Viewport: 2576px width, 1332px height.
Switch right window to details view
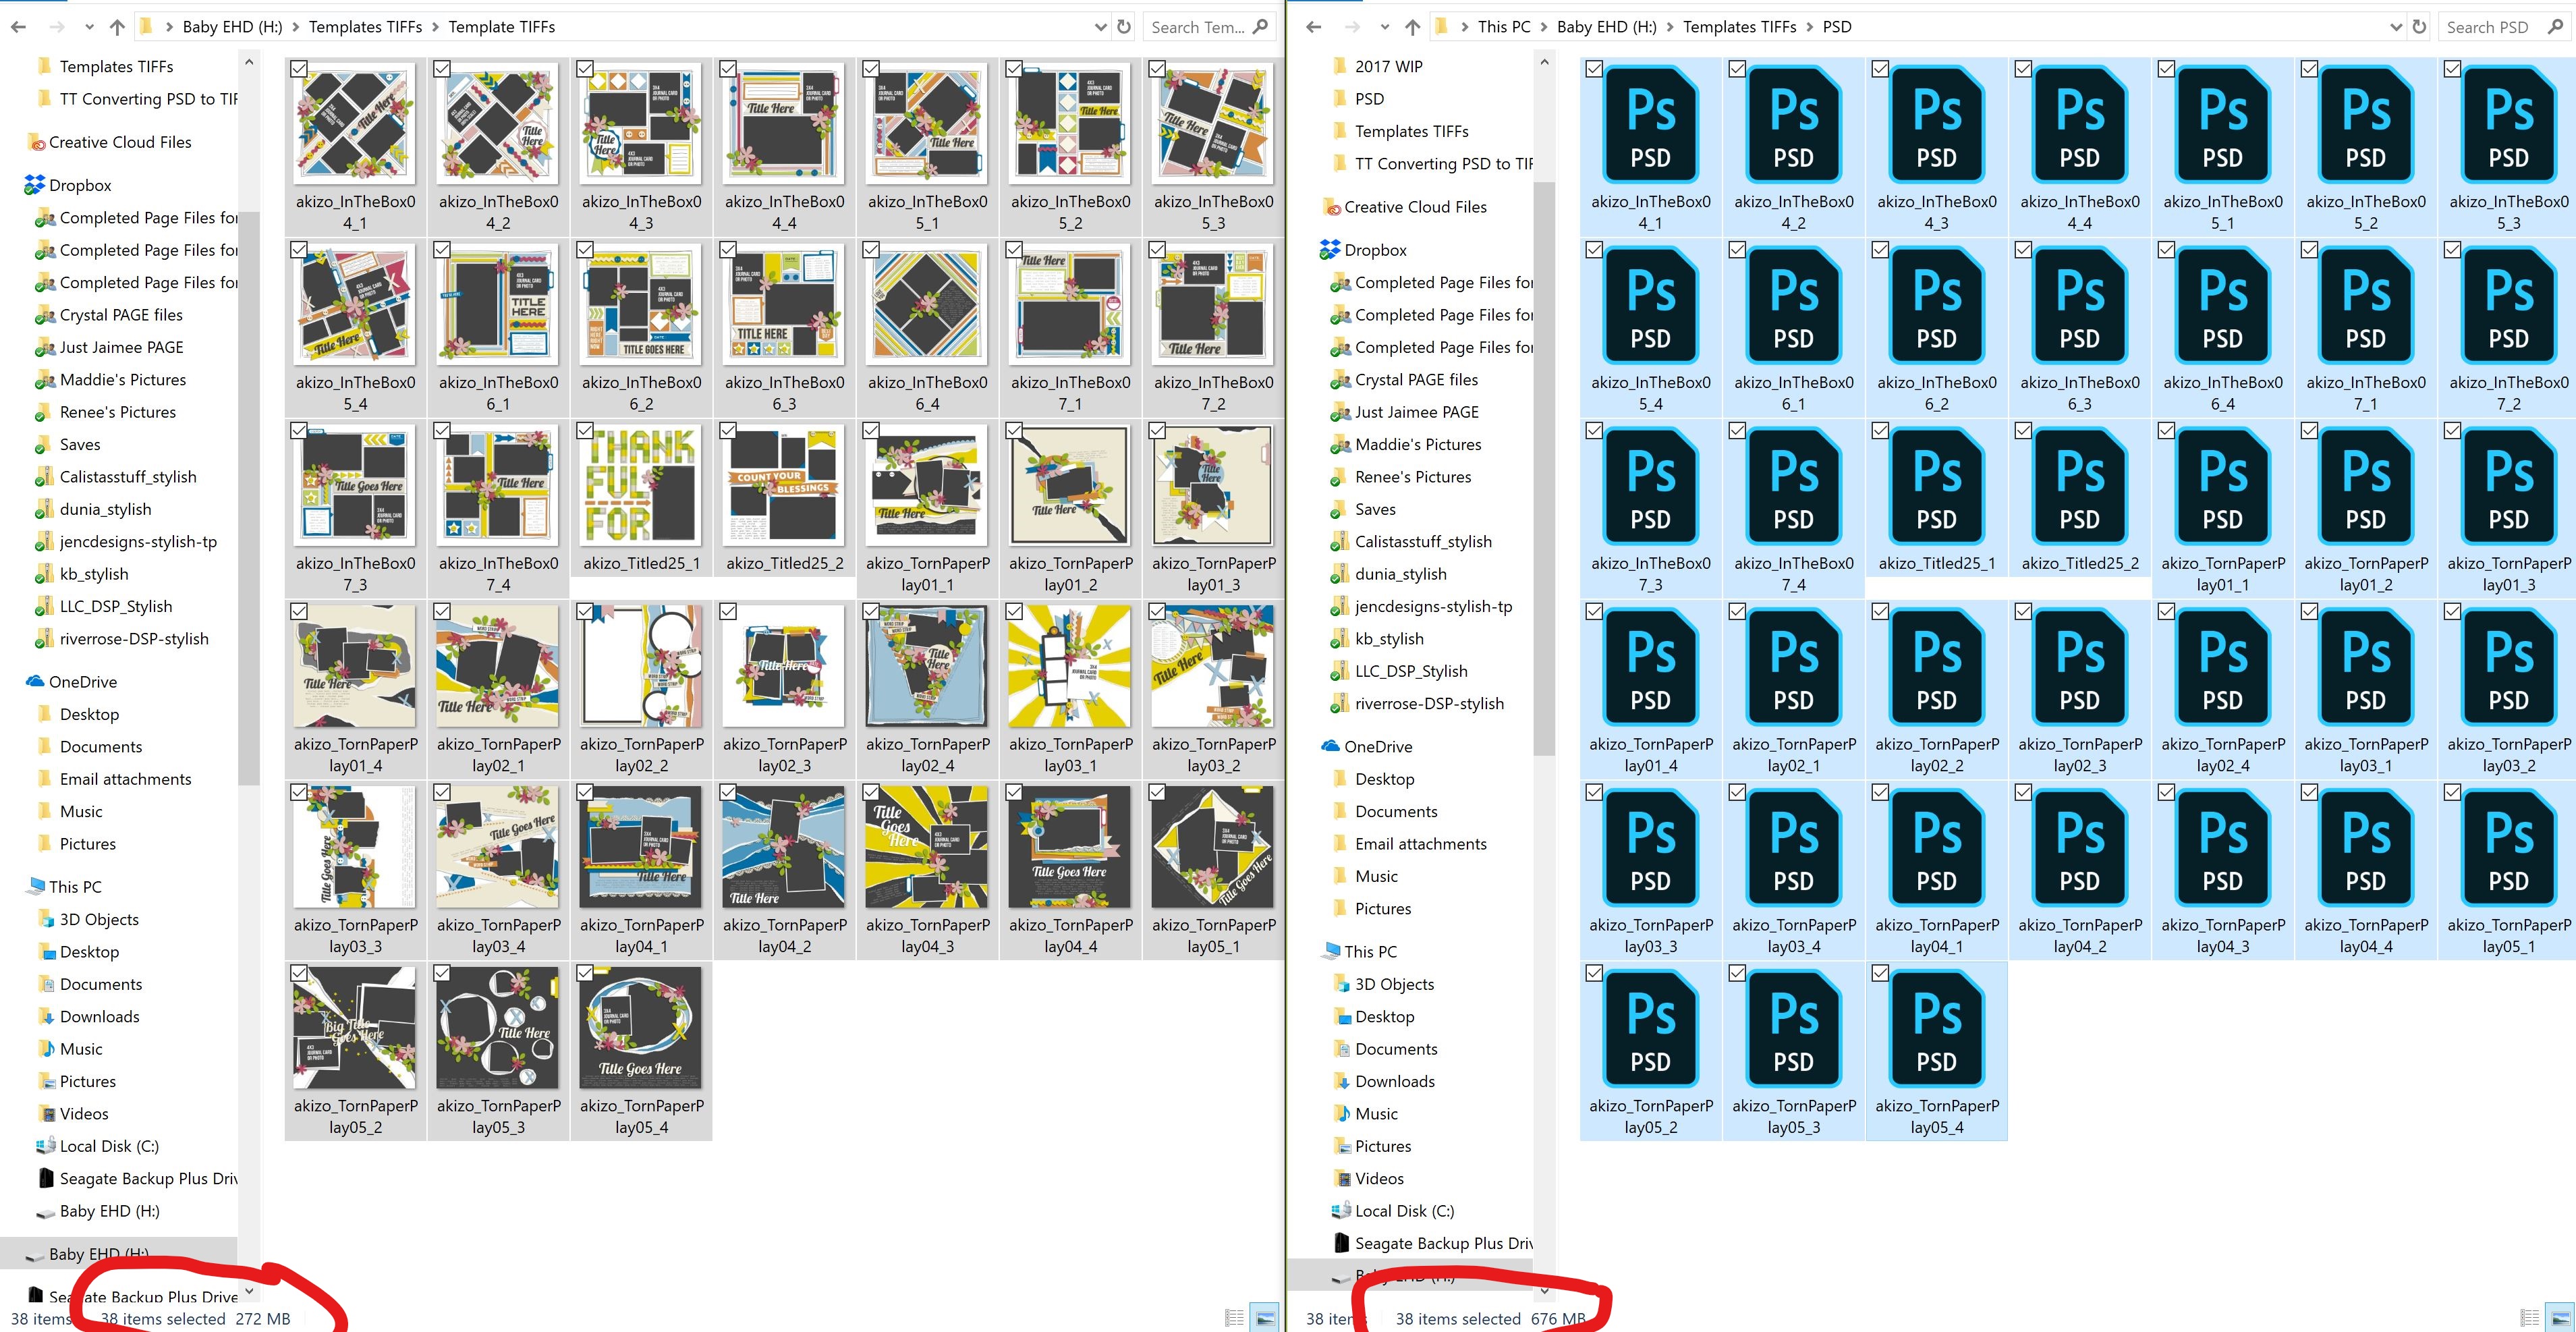pos(2530,1317)
